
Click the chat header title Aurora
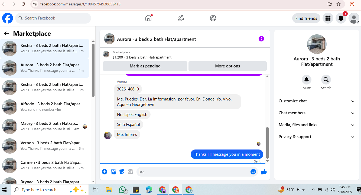tap(157, 39)
